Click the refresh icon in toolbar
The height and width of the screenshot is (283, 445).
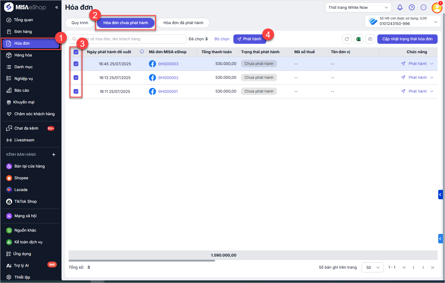tap(347, 39)
